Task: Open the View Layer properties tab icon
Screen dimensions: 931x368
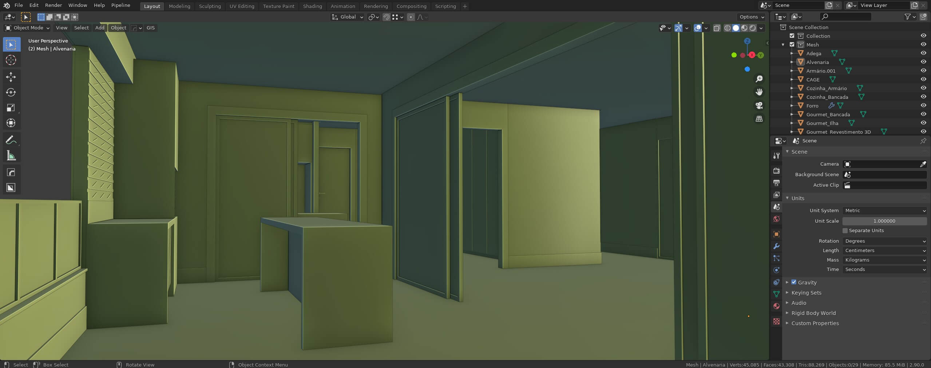Action: click(x=776, y=195)
